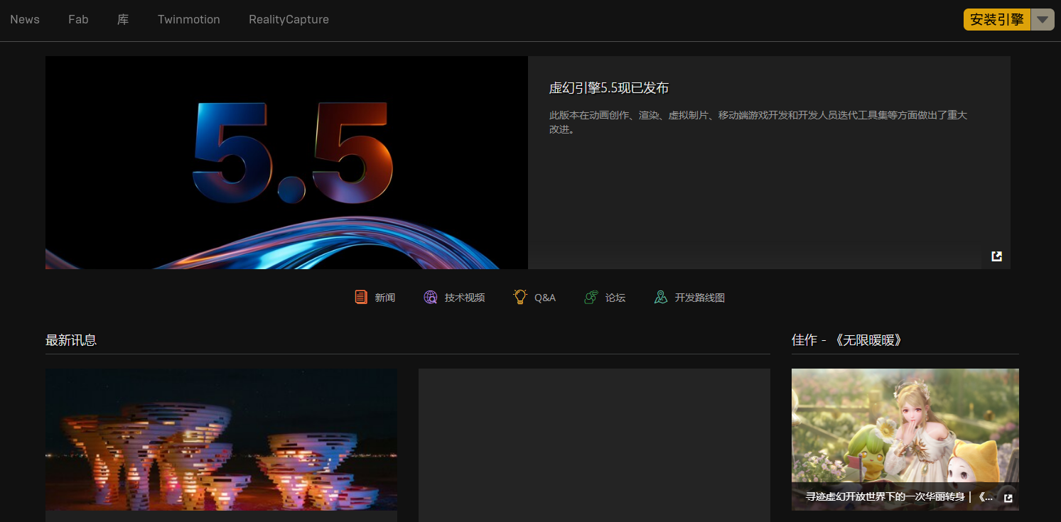Image resolution: width=1061 pixels, height=522 pixels.
Task: Click the 开发路线图 map icon
Action: tap(661, 298)
